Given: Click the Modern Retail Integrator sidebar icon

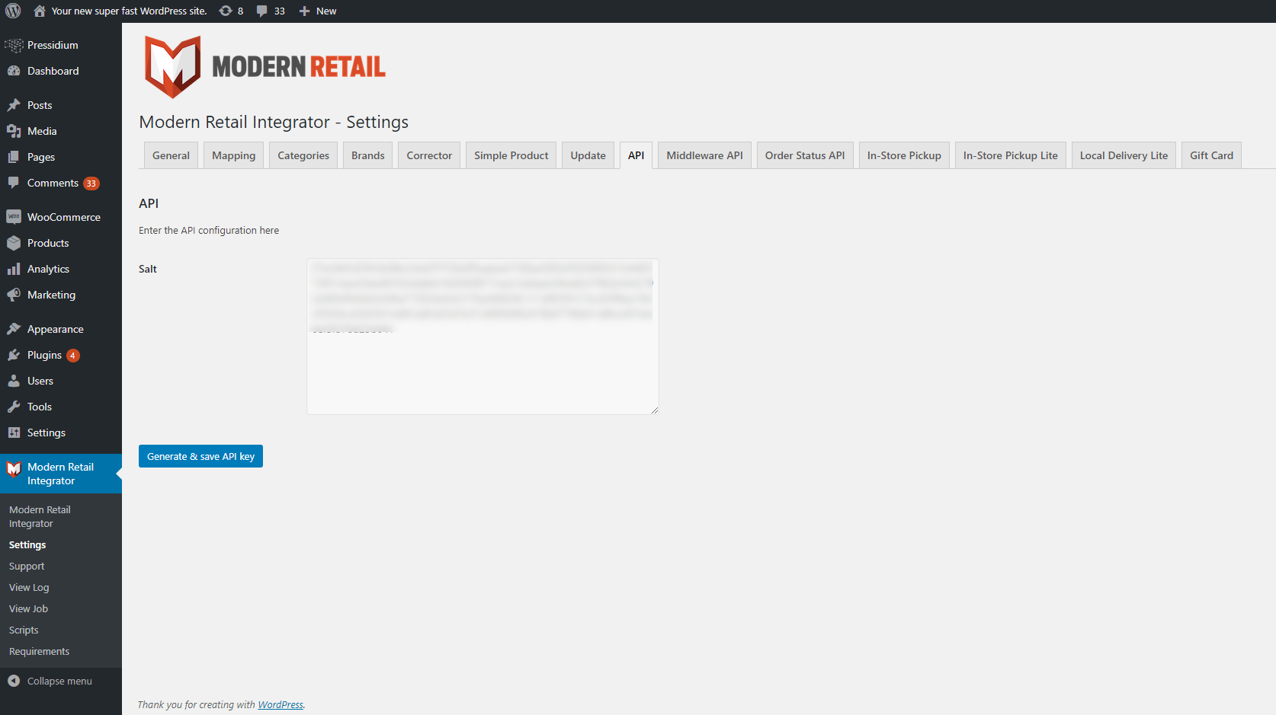Looking at the screenshot, I should [14, 469].
